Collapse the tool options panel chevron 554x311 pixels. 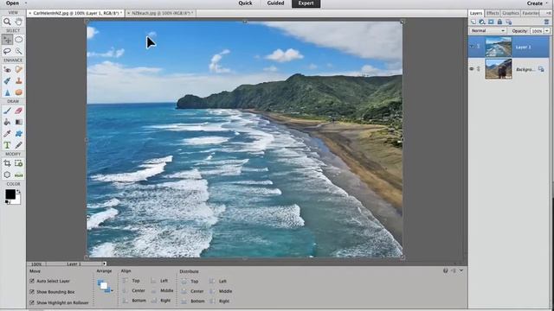461,270
